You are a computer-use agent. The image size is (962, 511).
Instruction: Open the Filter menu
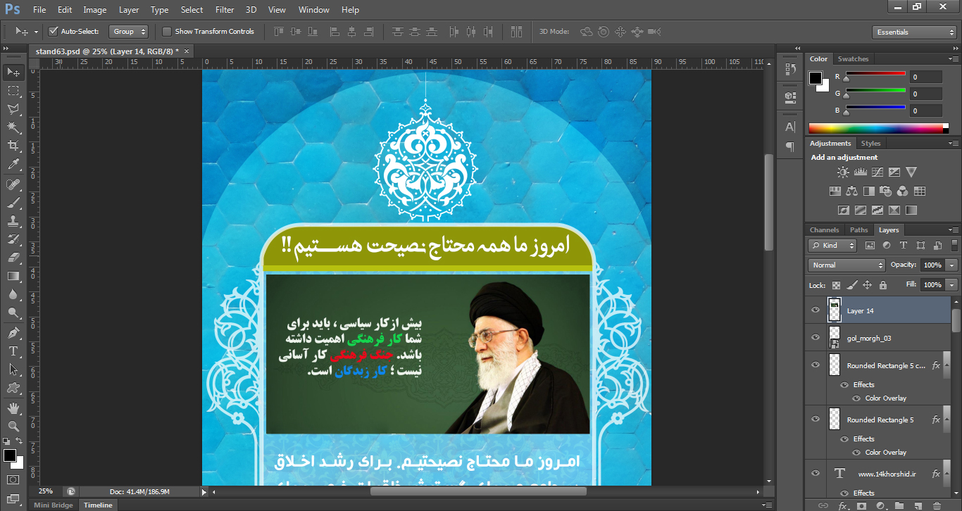pos(225,10)
